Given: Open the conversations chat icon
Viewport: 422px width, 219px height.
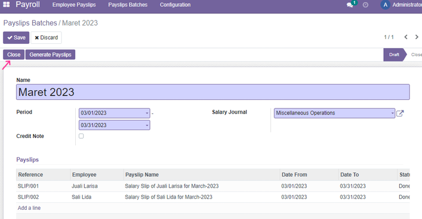Looking at the screenshot, I should click(x=350, y=5).
